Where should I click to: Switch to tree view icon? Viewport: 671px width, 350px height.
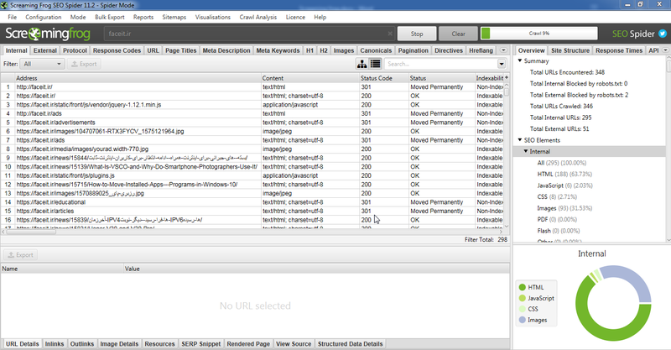pyautogui.click(x=362, y=64)
